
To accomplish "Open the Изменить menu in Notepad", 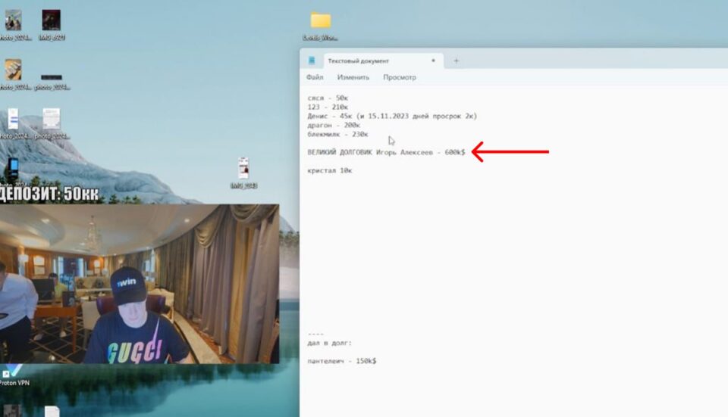I will click(x=353, y=77).
